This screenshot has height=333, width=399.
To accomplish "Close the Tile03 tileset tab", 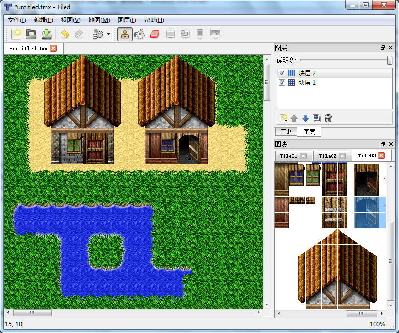I will tap(381, 155).
